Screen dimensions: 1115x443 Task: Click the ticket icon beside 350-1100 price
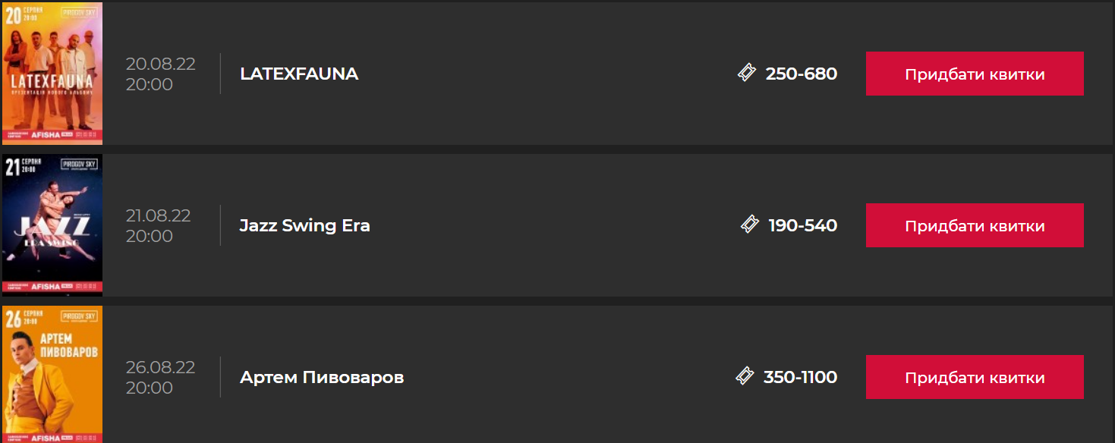tap(745, 376)
